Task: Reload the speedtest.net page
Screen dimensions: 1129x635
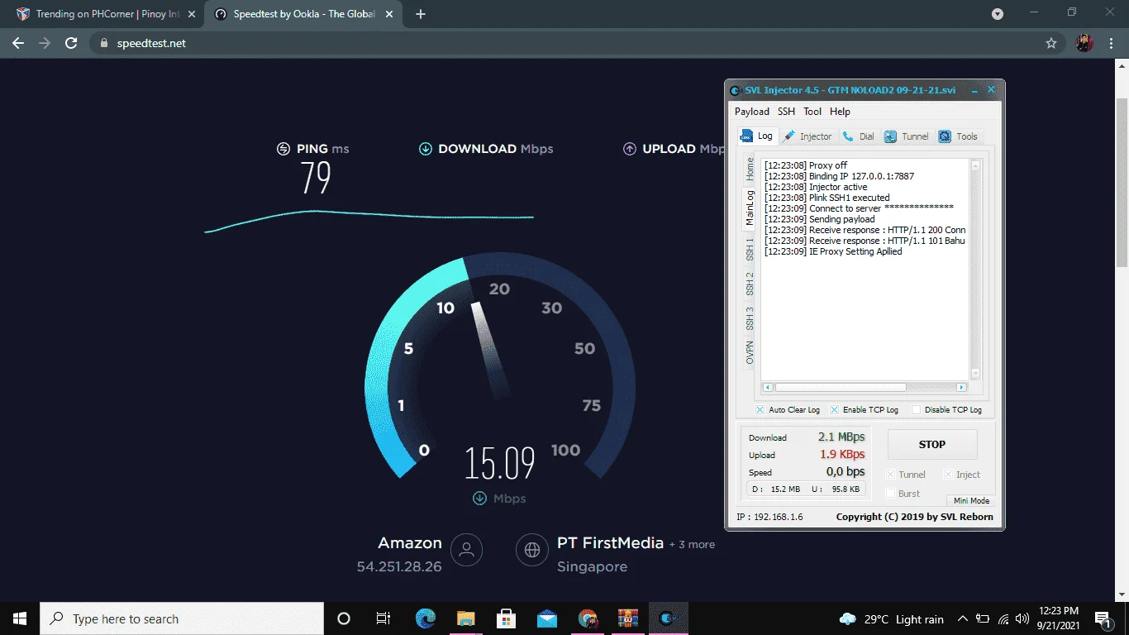Action: tap(71, 43)
